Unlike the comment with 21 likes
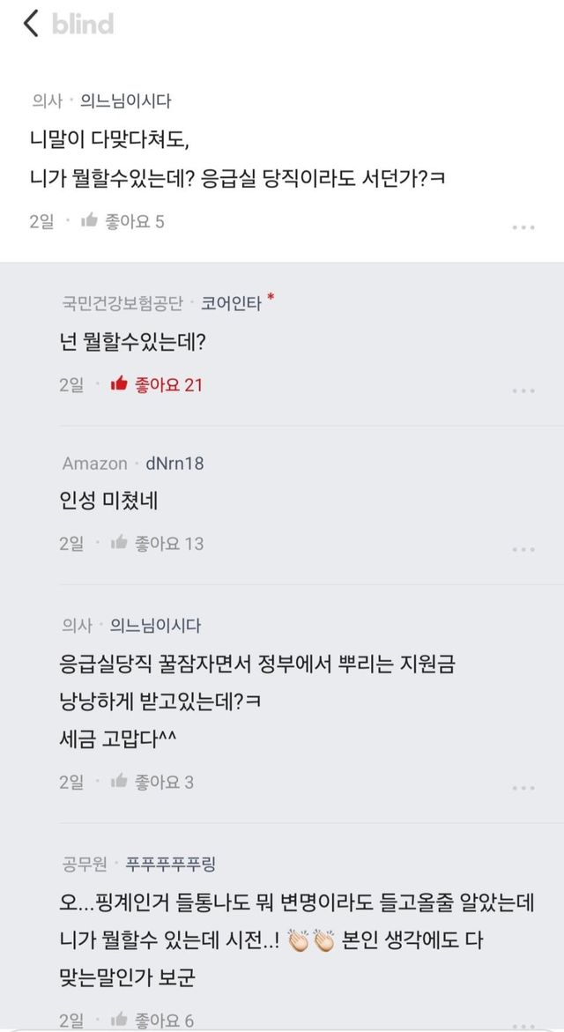Viewport: 564px width, 1032px height. [119, 384]
